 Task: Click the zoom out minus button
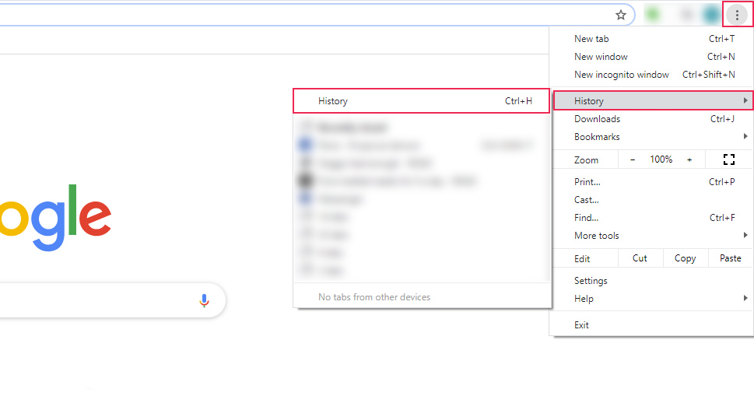pos(633,159)
